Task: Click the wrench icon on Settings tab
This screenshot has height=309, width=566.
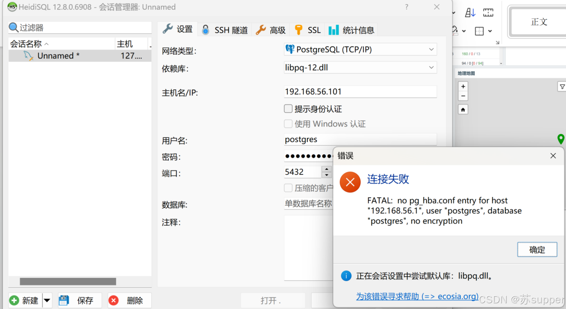Action: [x=167, y=29]
